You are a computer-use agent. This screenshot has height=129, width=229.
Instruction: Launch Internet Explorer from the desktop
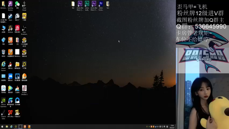coord(3,66)
